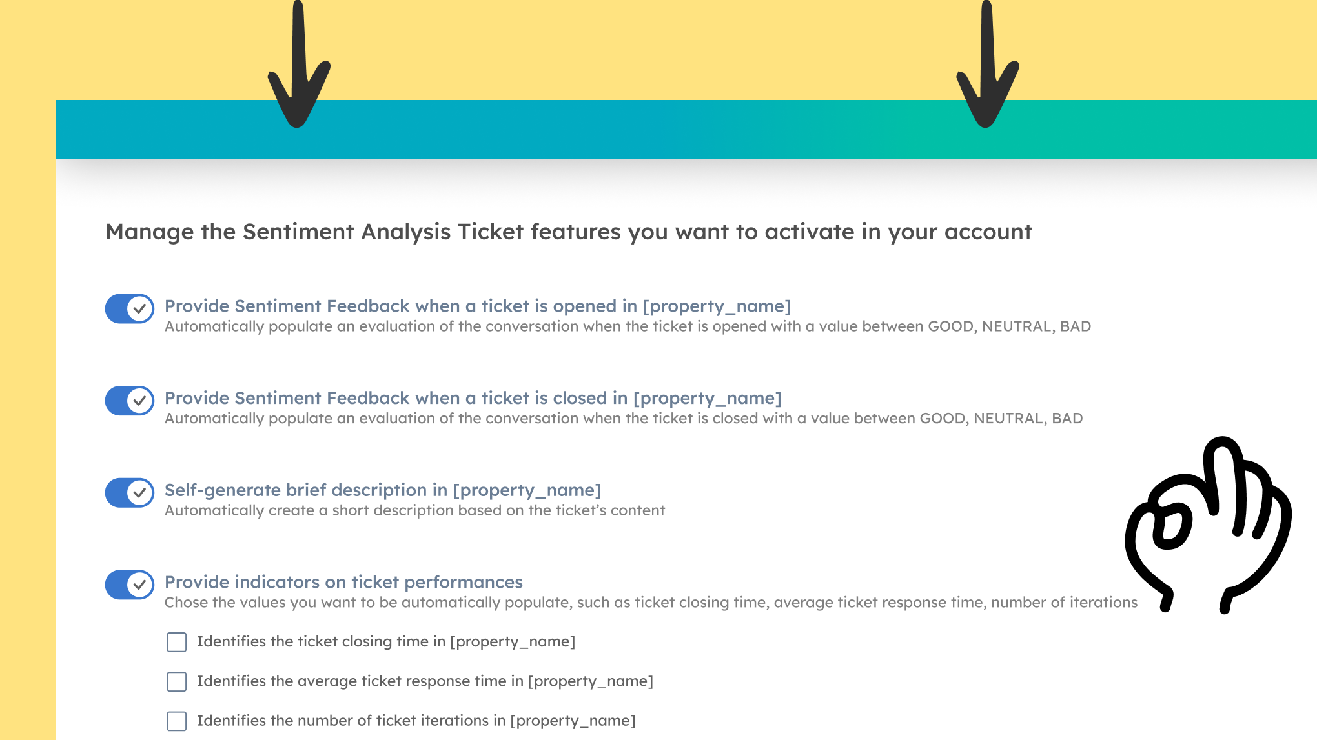Click the 'Provide Sentiment Feedback when a ticket is opened' title
This screenshot has height=740, width=1317.
coord(478,306)
